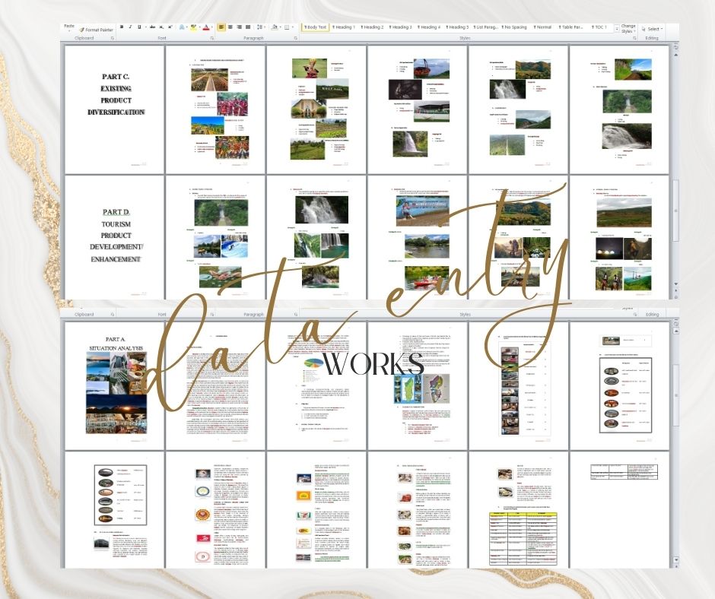Click Line Spacing icon
The image size is (715, 599).
click(x=259, y=27)
